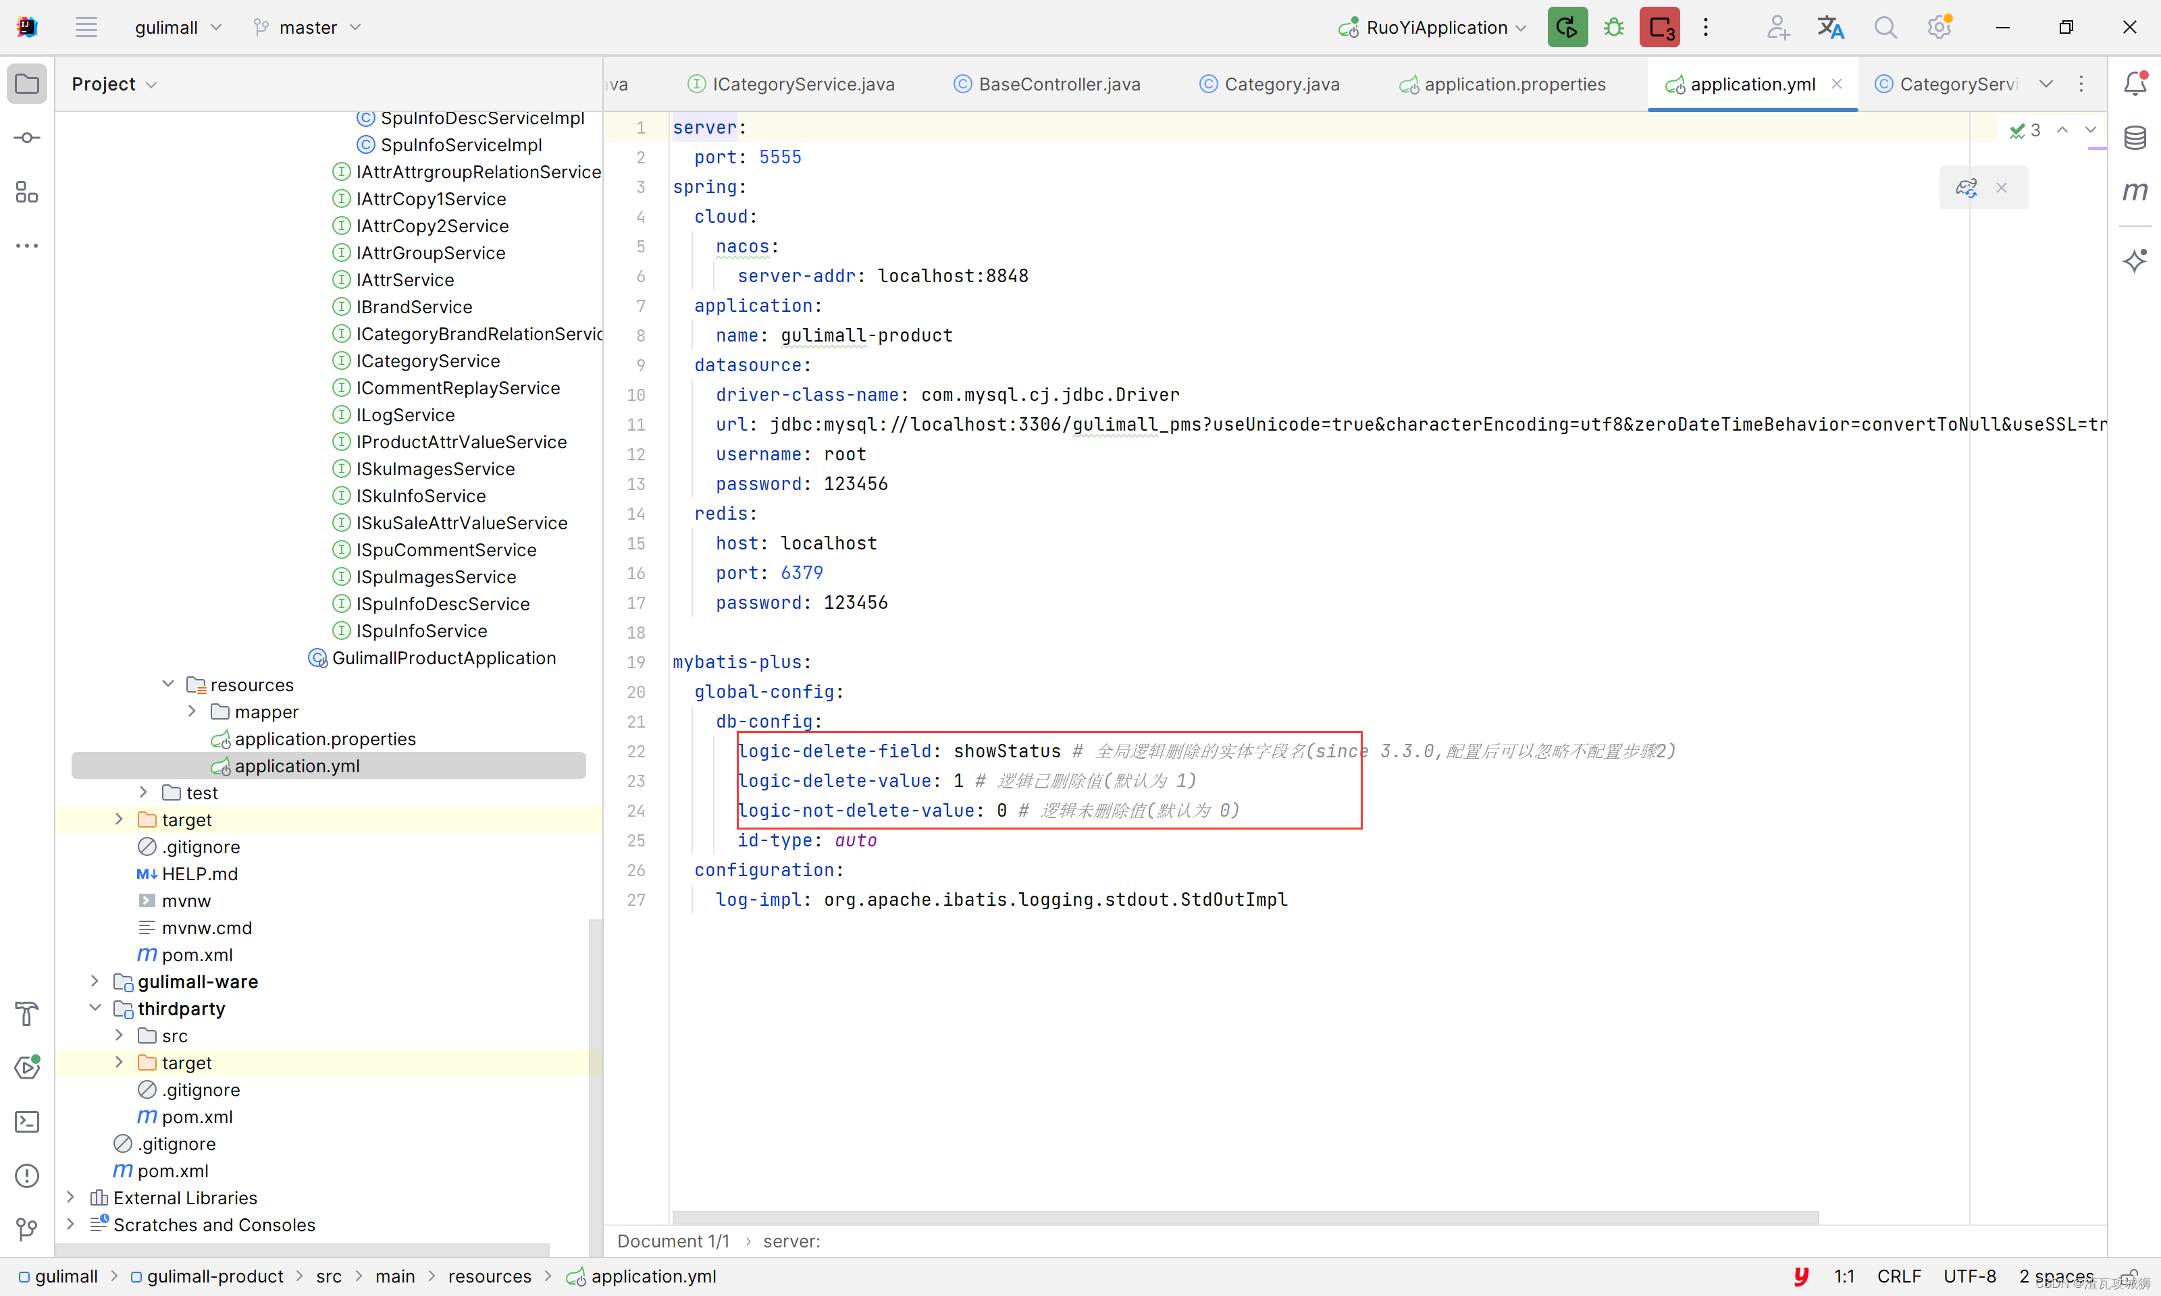Screen dimensions: 2161x1296
Task: Toggle the Structure tool window
Action: tap(27, 192)
